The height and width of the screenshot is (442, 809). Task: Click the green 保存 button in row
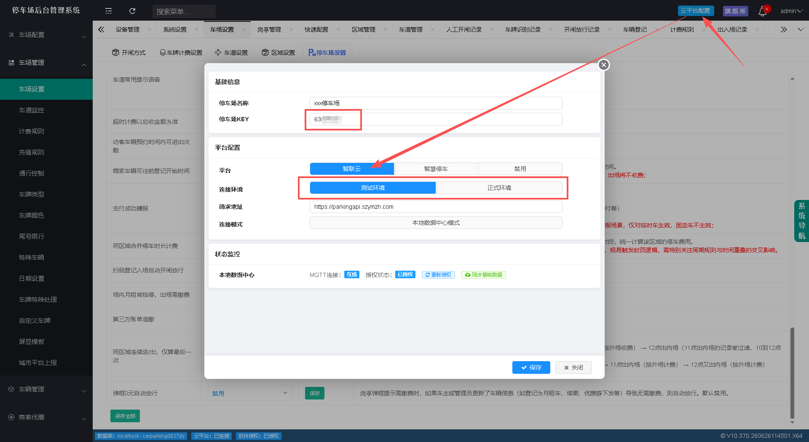point(315,393)
